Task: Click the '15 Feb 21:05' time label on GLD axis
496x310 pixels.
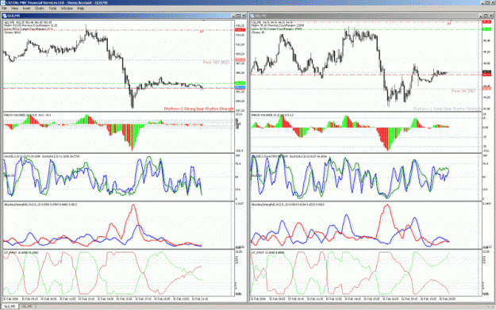Action: click(200, 298)
